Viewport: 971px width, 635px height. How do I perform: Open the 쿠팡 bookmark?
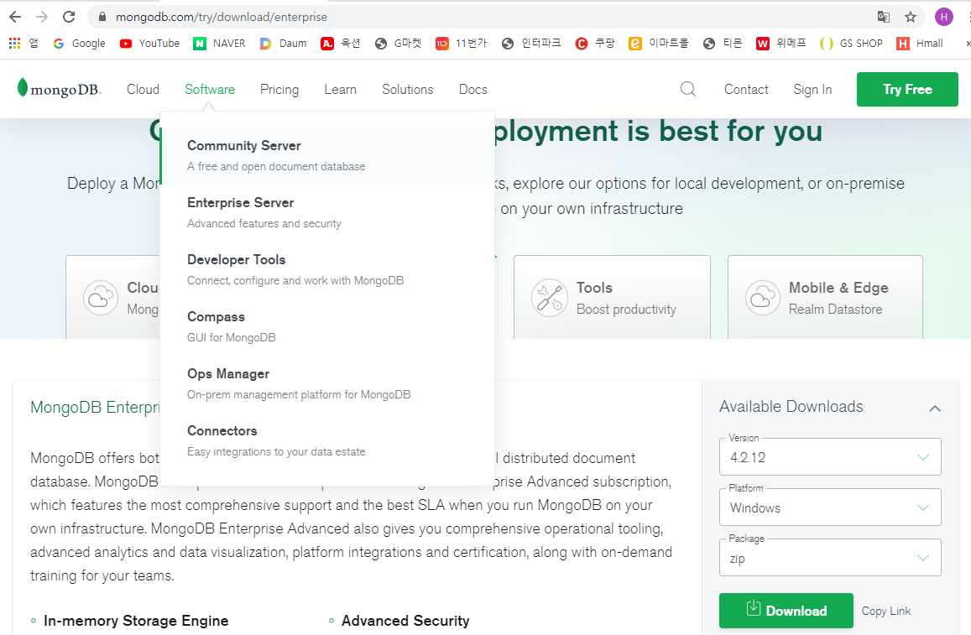[x=594, y=44]
